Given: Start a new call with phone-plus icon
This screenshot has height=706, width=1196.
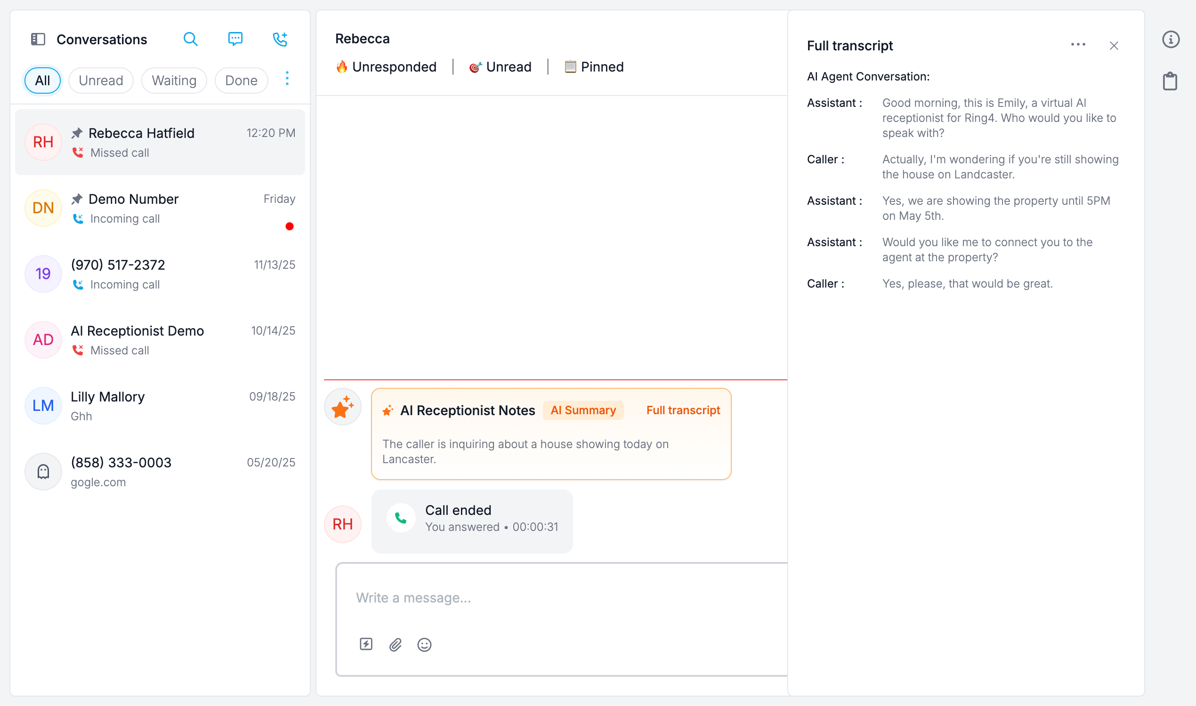Looking at the screenshot, I should click(x=280, y=39).
